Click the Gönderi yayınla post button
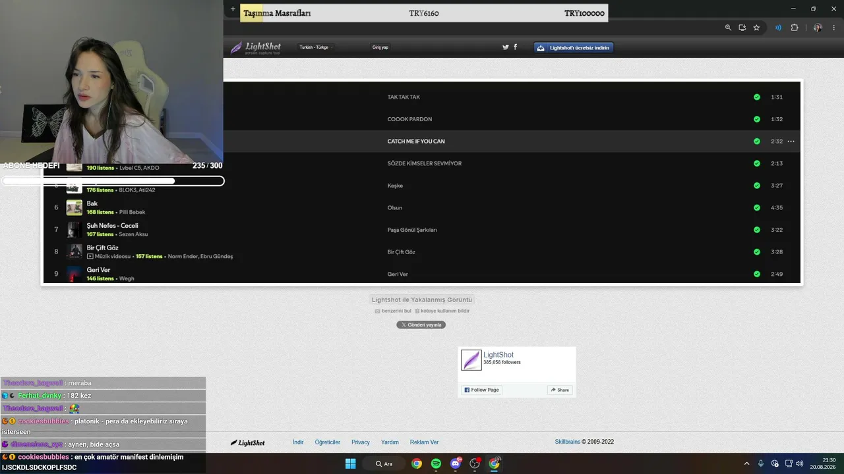This screenshot has height=474, width=844. click(x=421, y=325)
